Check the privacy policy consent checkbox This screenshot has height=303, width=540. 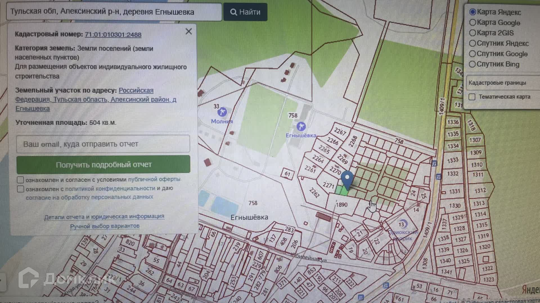click(21, 189)
